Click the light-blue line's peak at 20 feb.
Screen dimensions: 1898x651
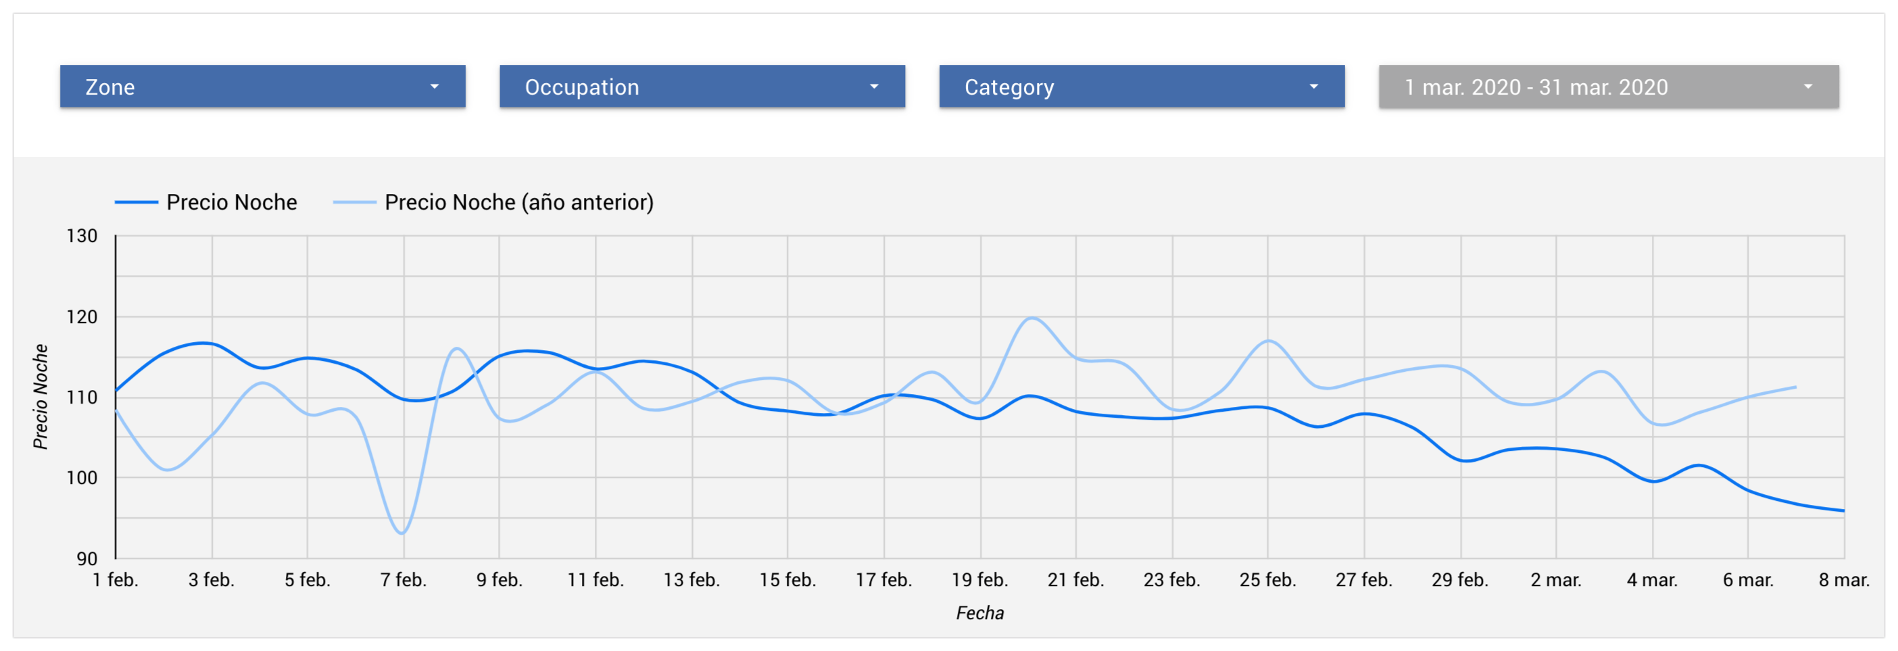pyautogui.click(x=1031, y=318)
